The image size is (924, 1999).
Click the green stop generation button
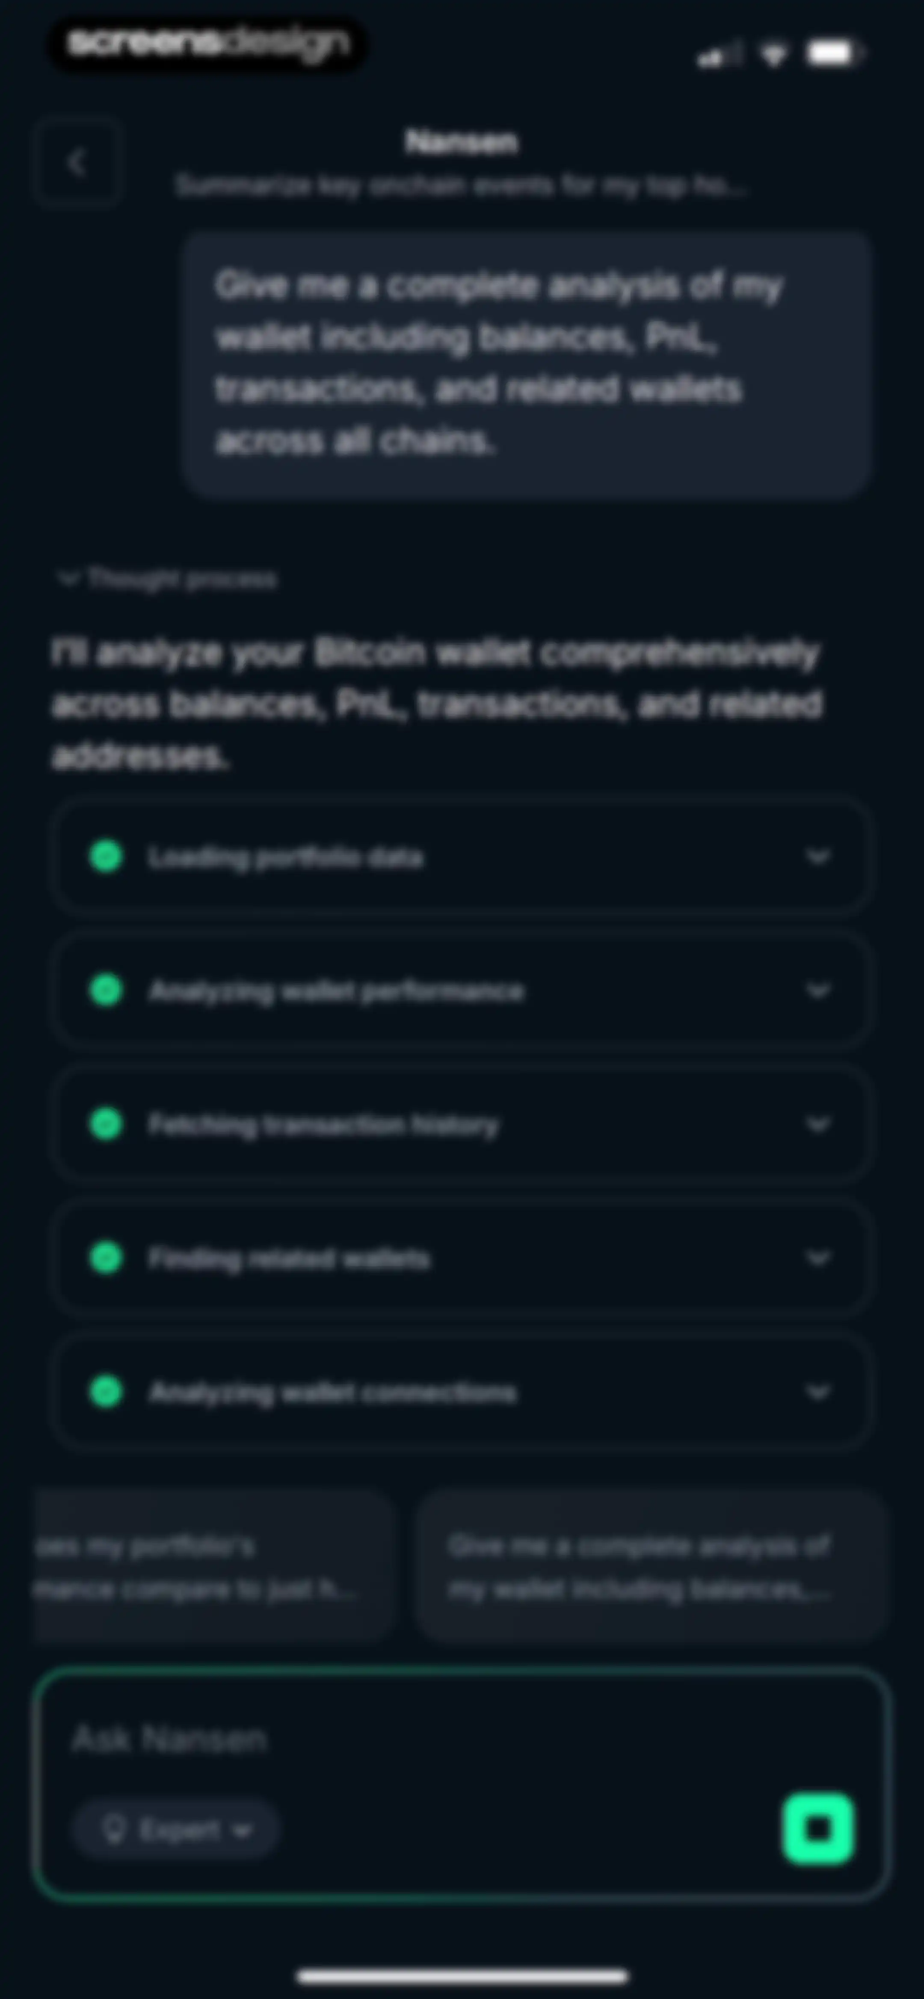pyautogui.click(x=818, y=1828)
